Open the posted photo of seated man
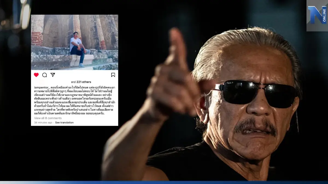Viewport: 328px width, 184px height. tap(75, 42)
